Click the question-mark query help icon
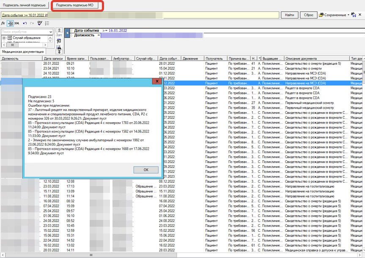 (59, 41)
